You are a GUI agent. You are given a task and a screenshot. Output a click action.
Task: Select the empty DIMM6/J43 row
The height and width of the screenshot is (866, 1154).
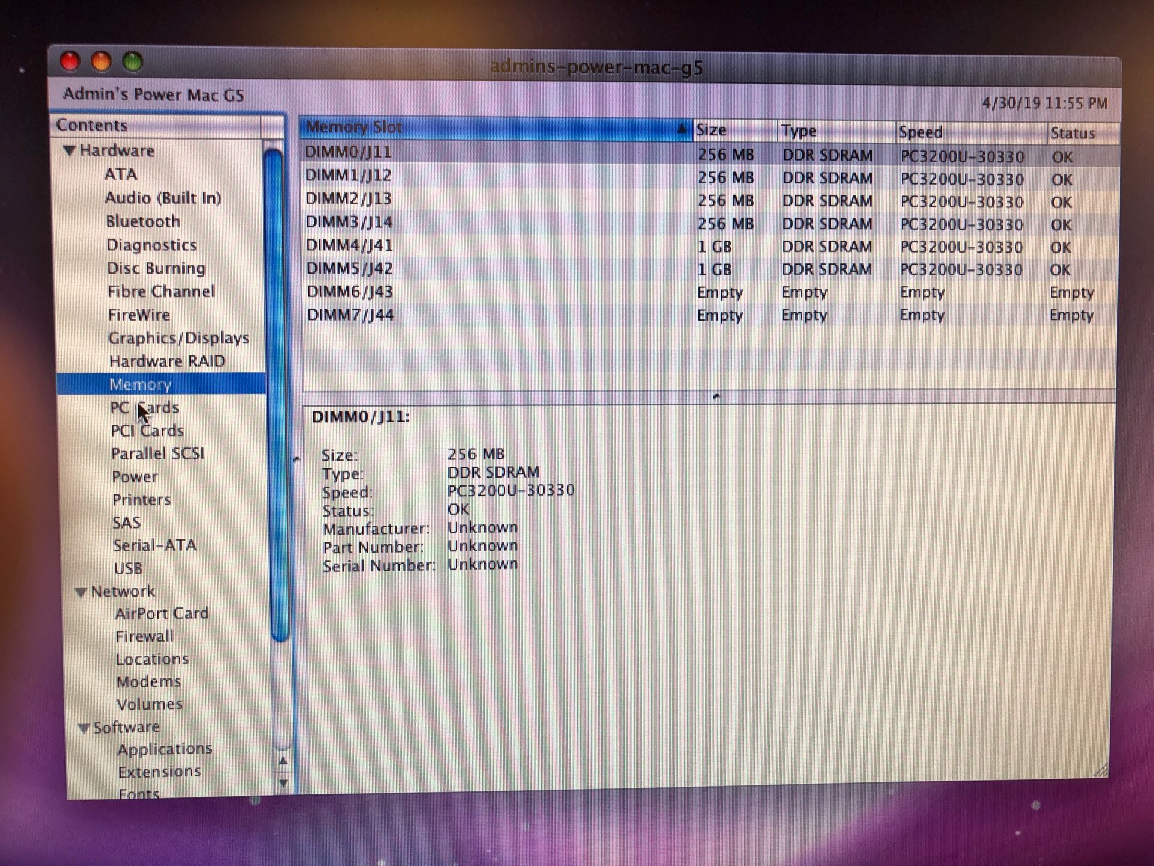point(709,292)
